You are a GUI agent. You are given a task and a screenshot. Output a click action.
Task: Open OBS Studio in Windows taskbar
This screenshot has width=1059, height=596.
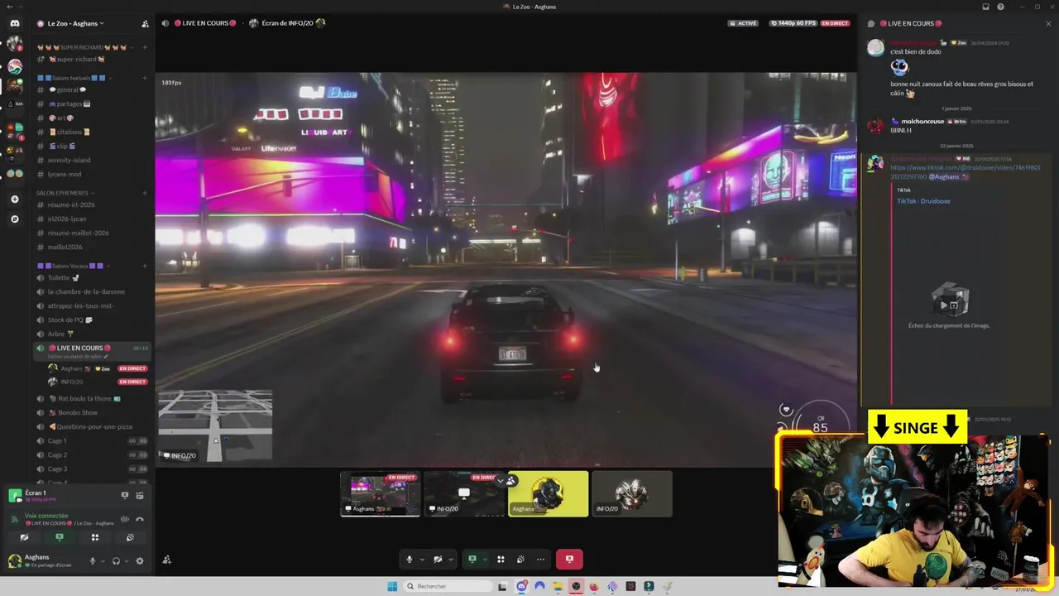(x=576, y=586)
